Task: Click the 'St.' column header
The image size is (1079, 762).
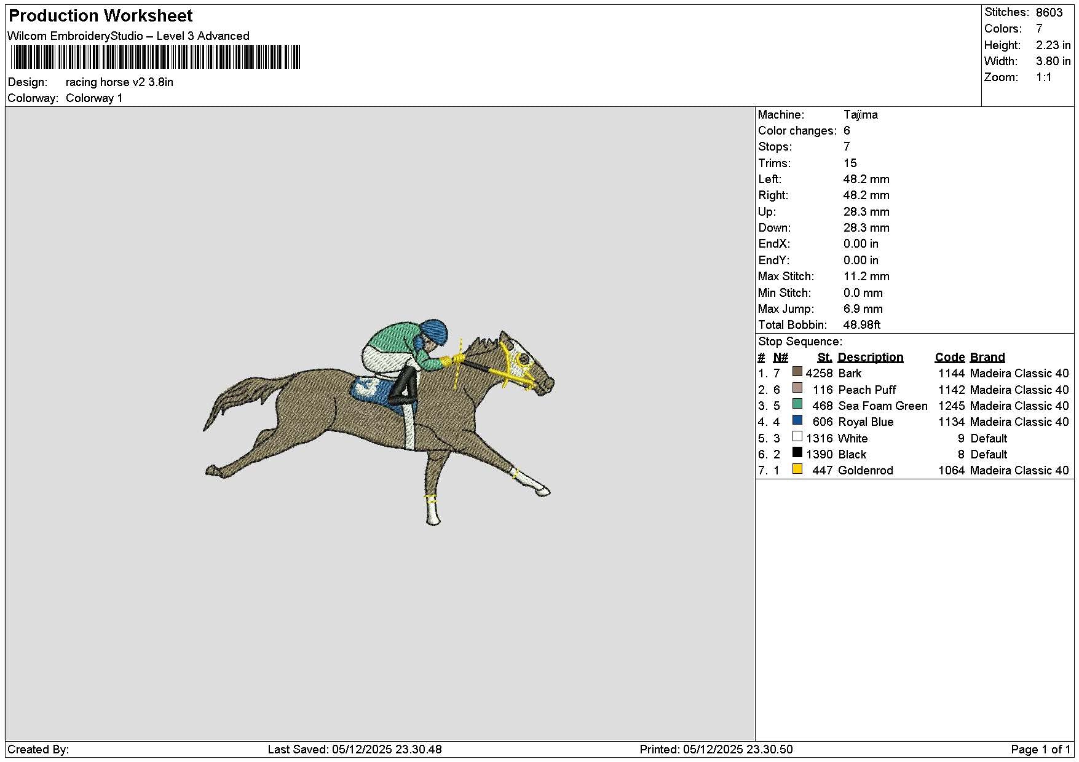Action: pyautogui.click(x=824, y=357)
